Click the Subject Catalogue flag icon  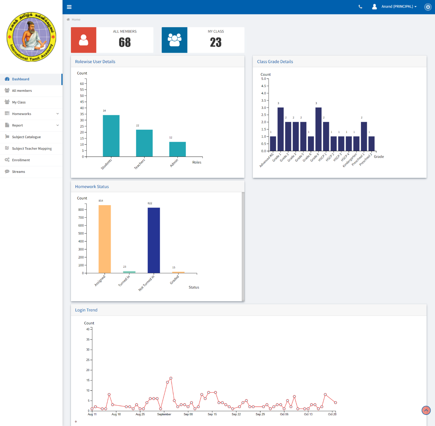[x=7, y=137]
